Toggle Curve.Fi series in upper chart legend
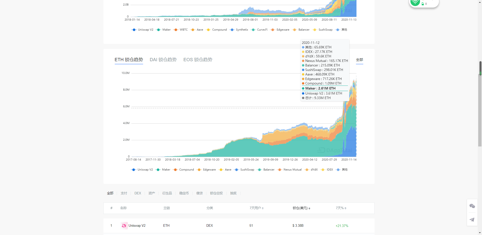Screen dimensions: 482x235 click(x=259, y=30)
